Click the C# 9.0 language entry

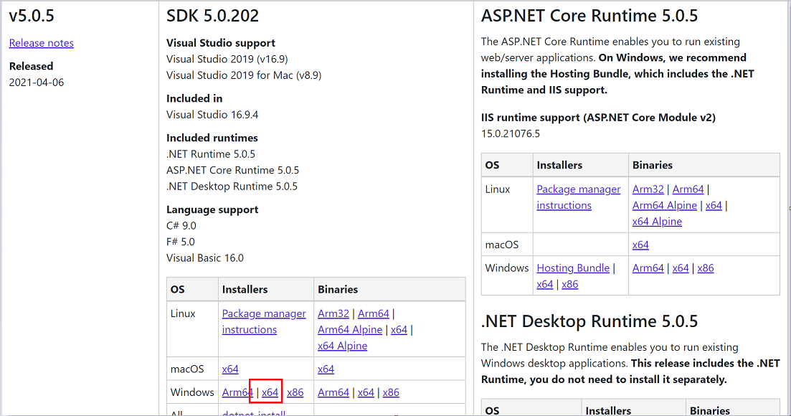(x=181, y=225)
